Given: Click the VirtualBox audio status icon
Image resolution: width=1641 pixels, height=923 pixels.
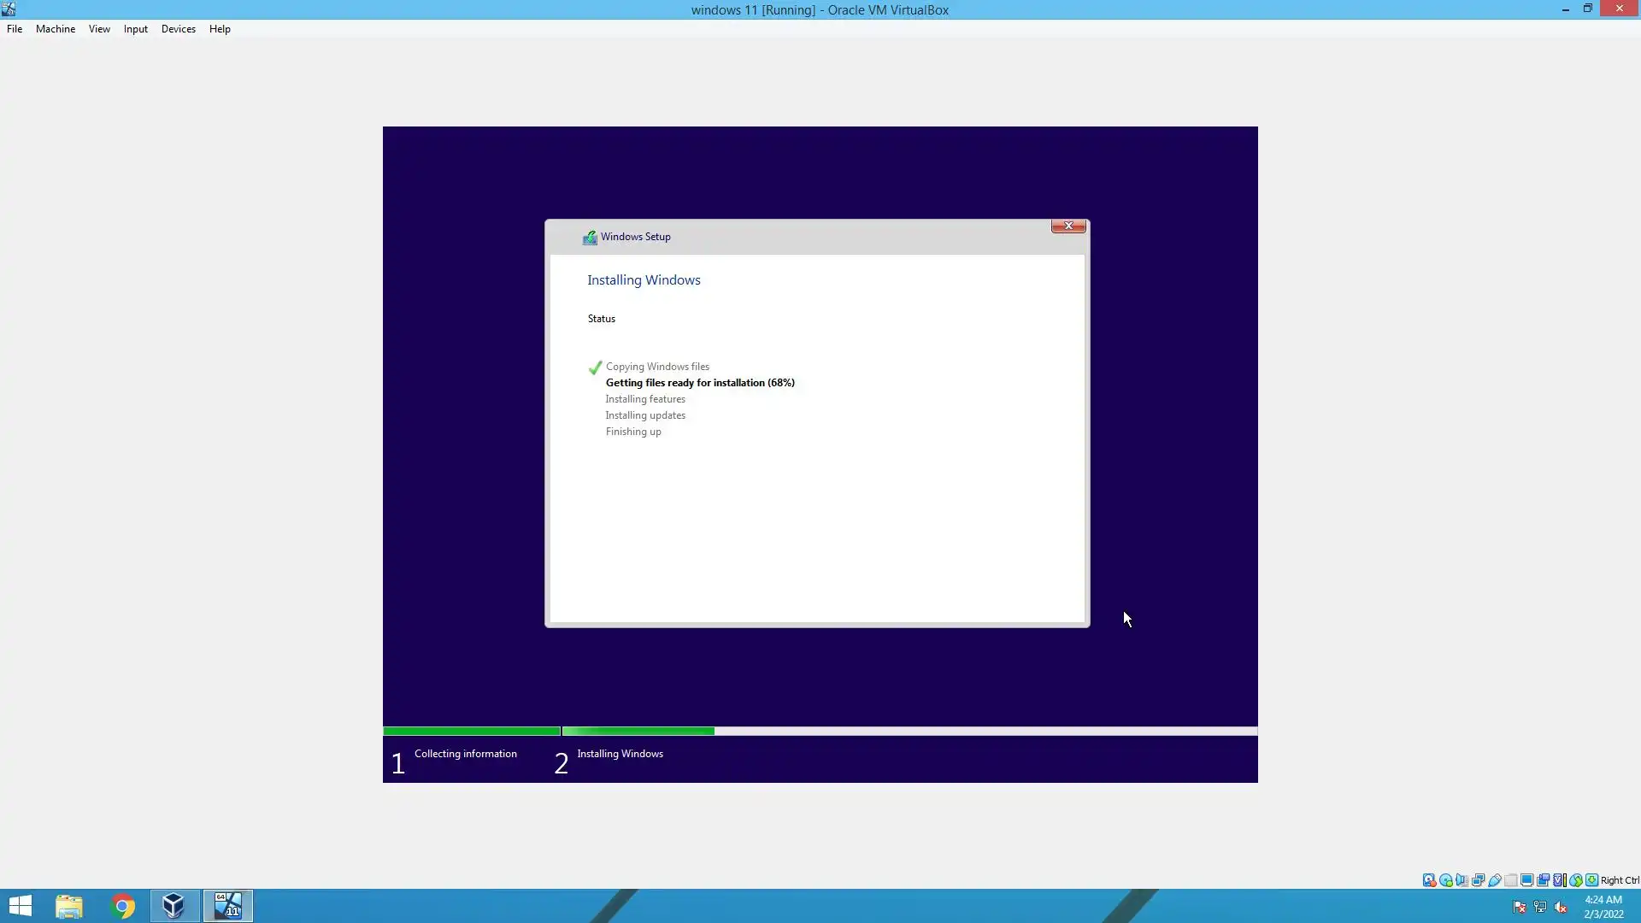Looking at the screenshot, I should click(1462, 880).
